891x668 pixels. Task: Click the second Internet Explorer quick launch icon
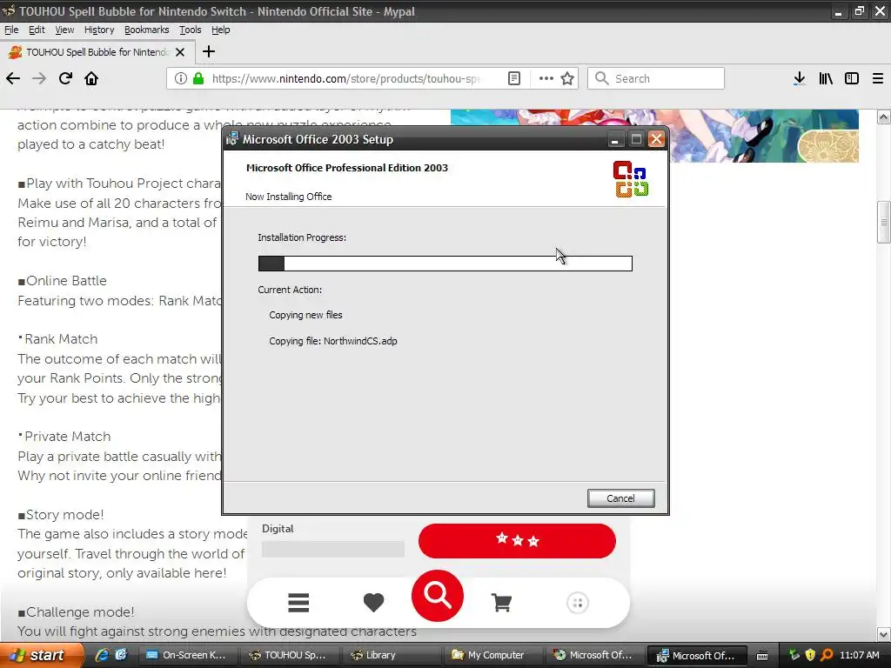121,655
